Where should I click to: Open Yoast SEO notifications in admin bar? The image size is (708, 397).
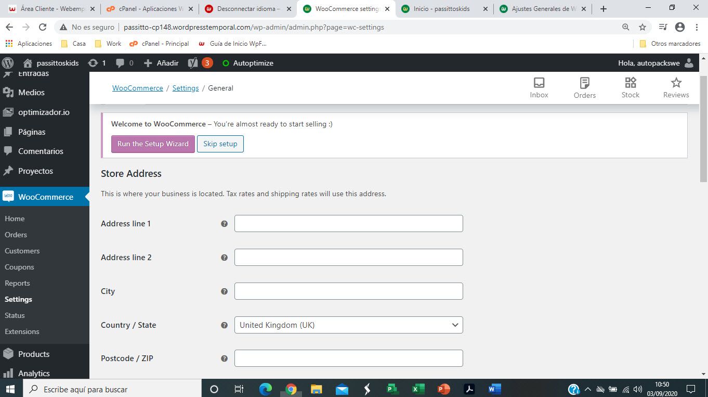coord(200,63)
